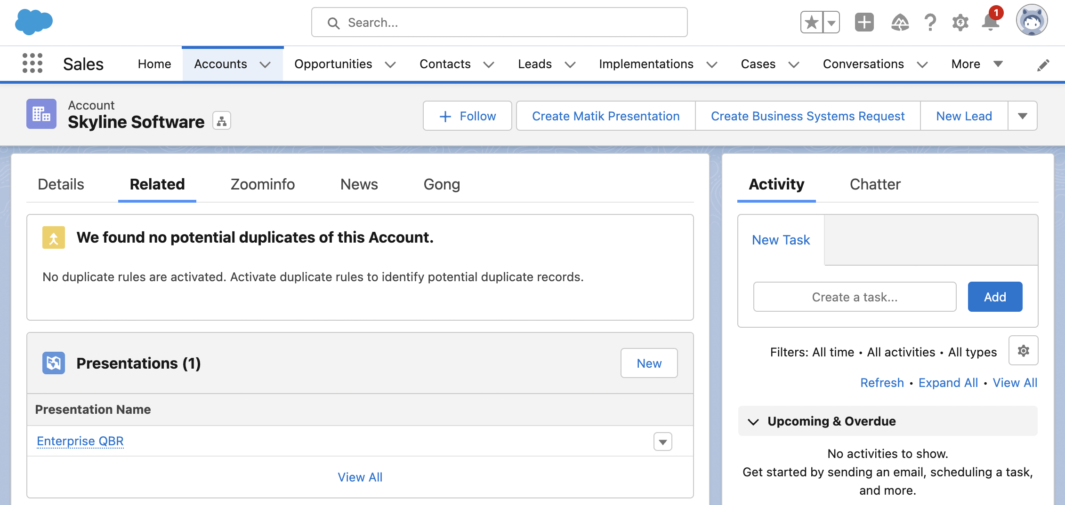1065x505 pixels.
Task: Expand Cases dropdown chevron
Action: point(794,65)
